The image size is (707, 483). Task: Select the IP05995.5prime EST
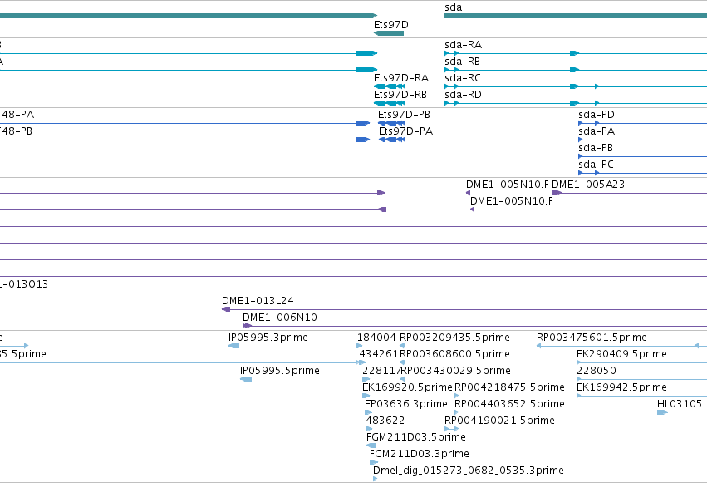coord(246,379)
